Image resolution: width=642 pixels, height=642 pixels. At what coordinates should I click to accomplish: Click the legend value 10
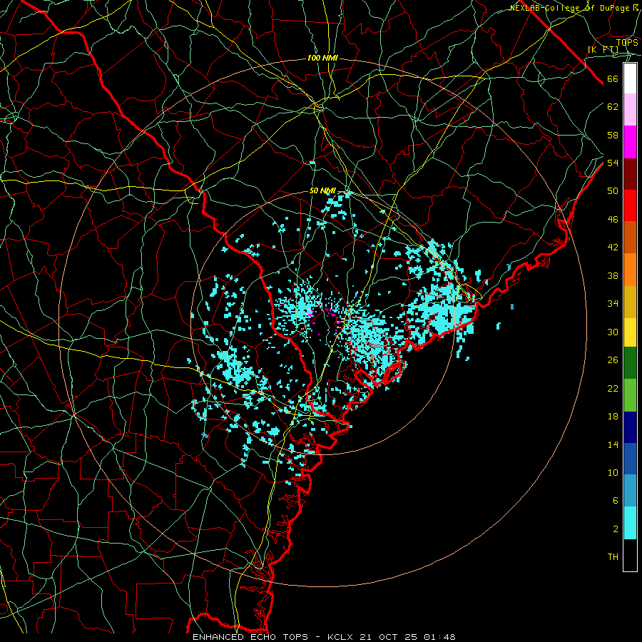click(613, 473)
